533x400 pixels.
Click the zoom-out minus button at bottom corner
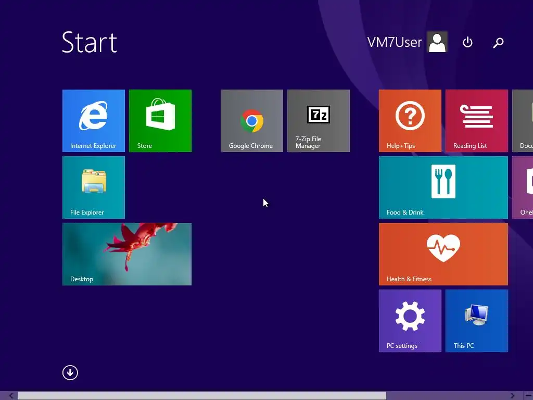(x=528, y=396)
